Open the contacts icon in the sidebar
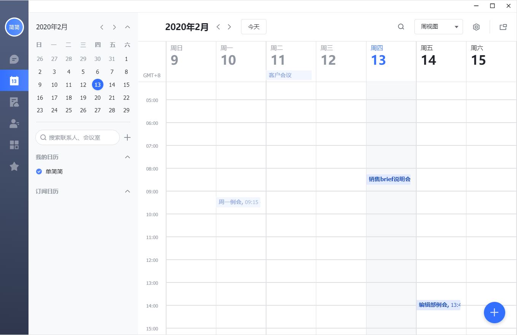Screen dimensions: 517x335 (14, 123)
